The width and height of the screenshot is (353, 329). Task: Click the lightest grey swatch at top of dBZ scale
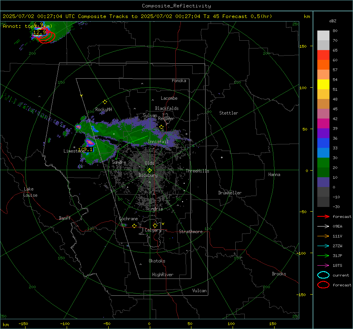[323, 36]
